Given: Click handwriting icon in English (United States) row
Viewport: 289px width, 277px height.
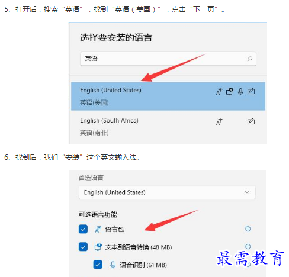Looking at the screenshot, I should point(251,91).
